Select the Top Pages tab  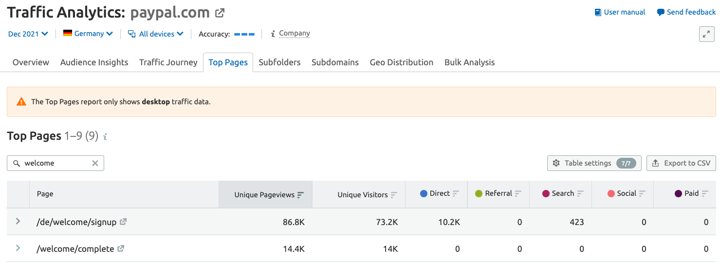click(x=228, y=62)
